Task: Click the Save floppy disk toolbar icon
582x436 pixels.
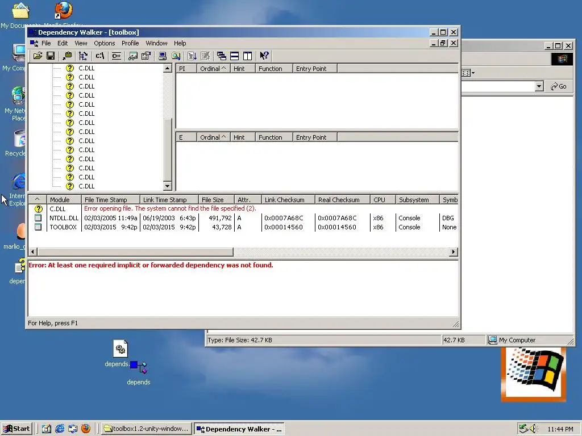Action: point(51,56)
